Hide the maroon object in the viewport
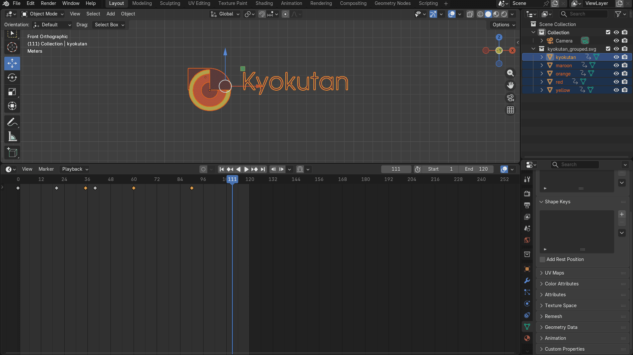This screenshot has width=633, height=355. 616,65
